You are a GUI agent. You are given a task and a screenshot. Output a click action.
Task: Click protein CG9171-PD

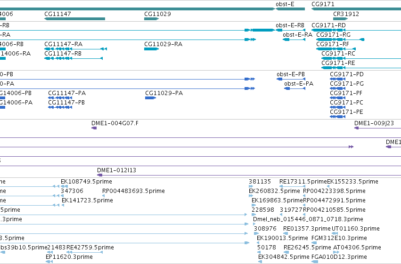click(346, 74)
